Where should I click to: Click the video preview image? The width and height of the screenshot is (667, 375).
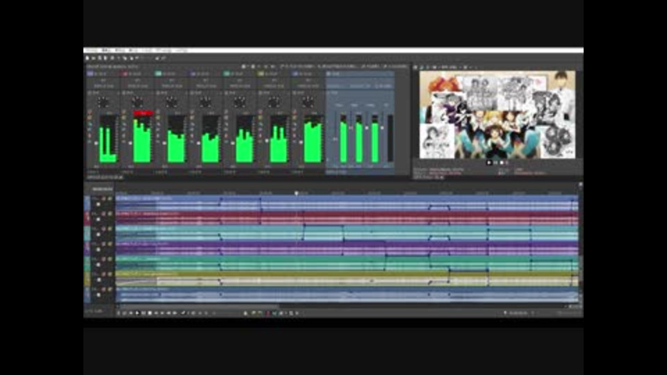point(497,115)
